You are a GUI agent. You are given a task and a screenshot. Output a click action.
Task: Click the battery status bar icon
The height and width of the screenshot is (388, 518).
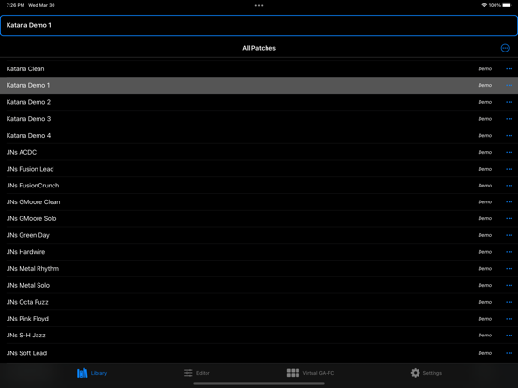[507, 5]
